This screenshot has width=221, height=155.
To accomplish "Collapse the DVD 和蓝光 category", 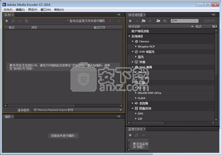I will tap(132, 52).
